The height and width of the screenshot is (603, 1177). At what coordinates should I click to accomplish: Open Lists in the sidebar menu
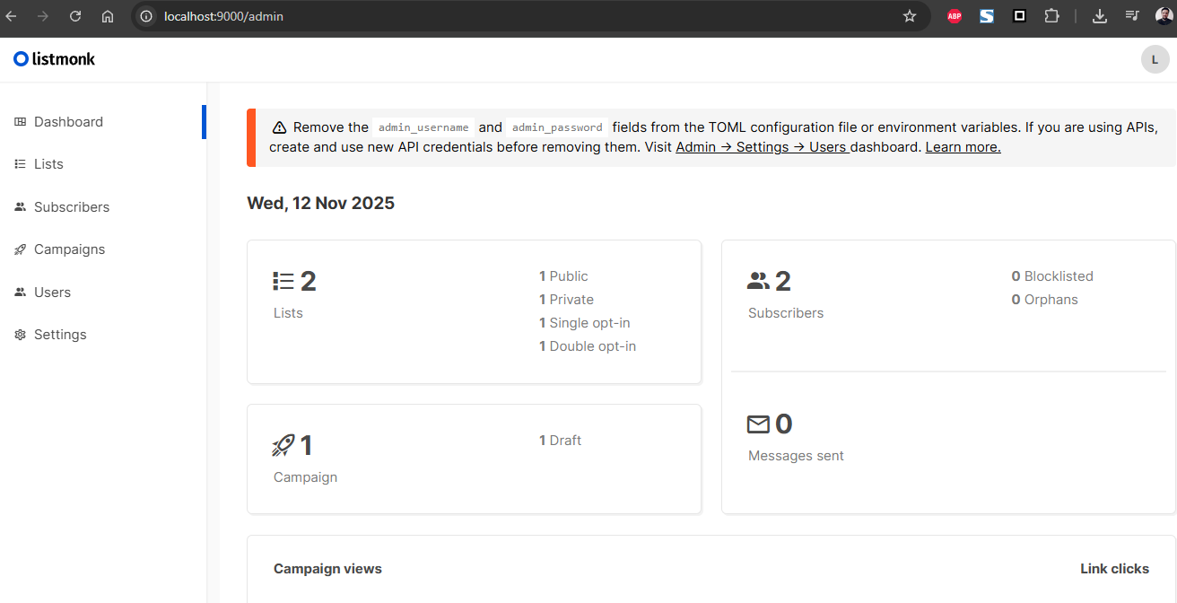48,164
